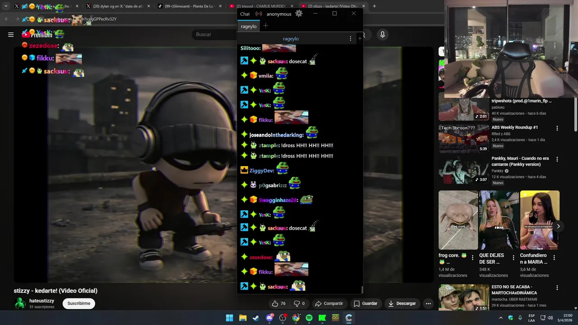Open QUE DEJES DE SER short
The width and height of the screenshot is (578, 325).
pos(499,220)
